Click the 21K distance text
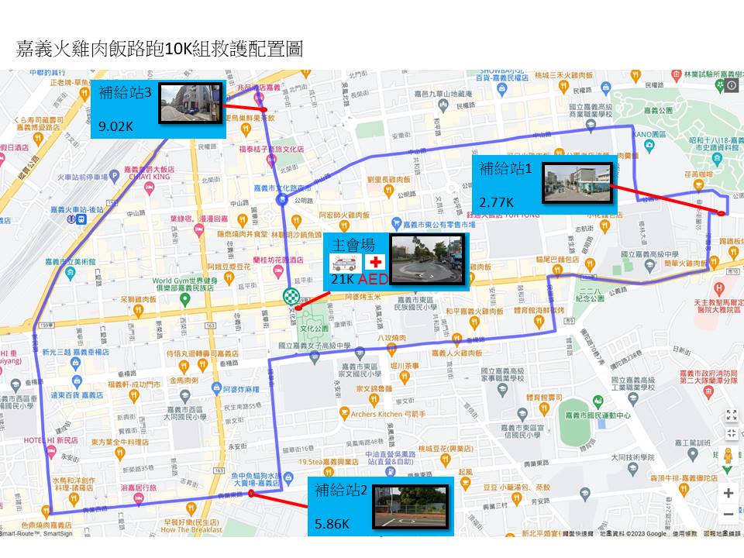The image size is (744, 558). click(x=343, y=279)
